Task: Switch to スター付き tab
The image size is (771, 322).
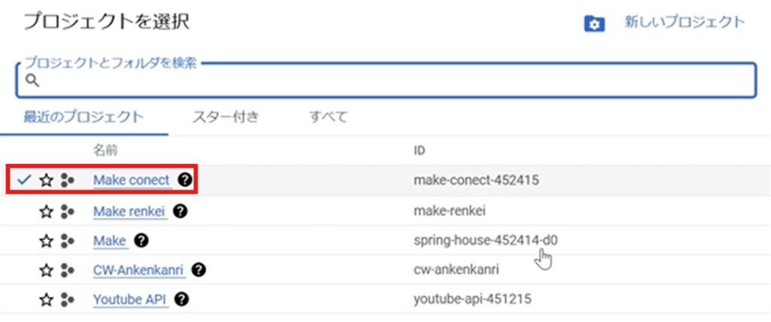Action: click(226, 117)
